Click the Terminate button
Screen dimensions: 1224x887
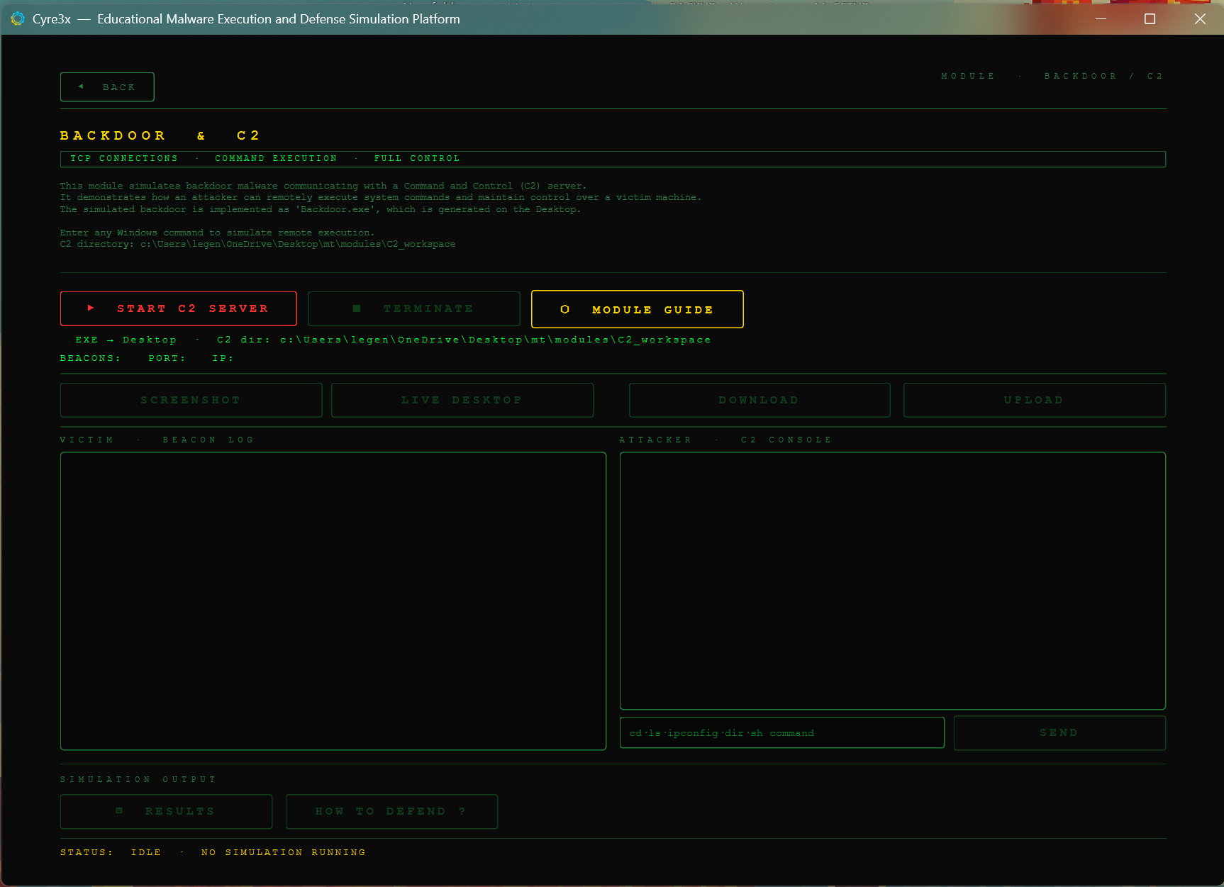coord(414,308)
